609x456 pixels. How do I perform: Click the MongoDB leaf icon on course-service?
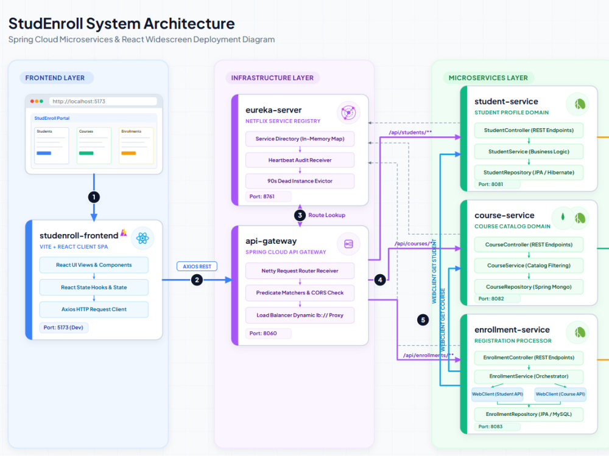pos(563,217)
